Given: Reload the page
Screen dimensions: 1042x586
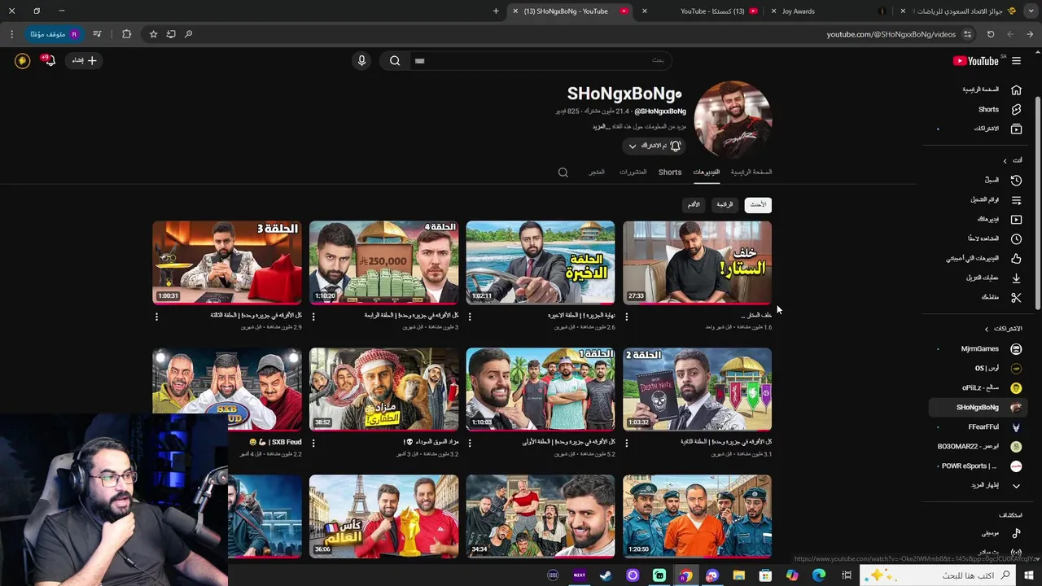Looking at the screenshot, I should (991, 34).
